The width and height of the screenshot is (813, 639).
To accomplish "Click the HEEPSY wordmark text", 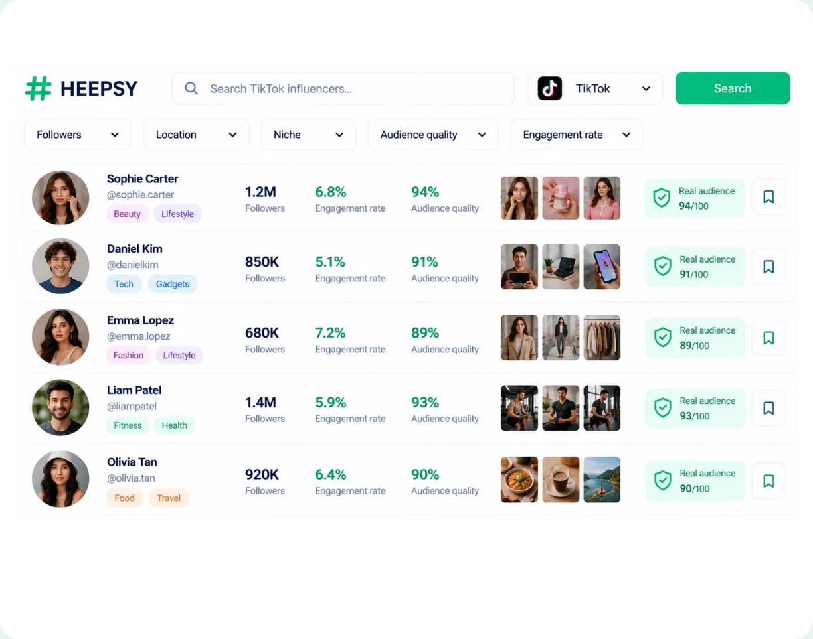I will [99, 88].
